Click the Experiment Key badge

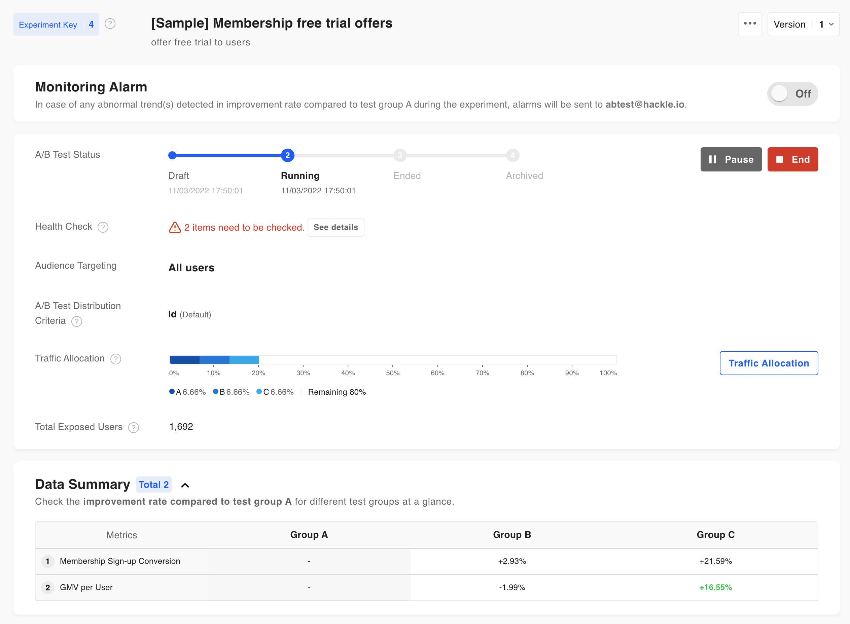tap(56, 25)
